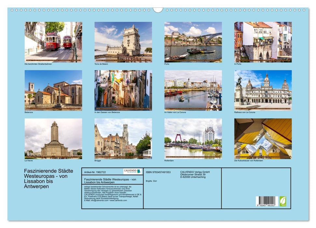Select the Rathaus von La Coruna photo
Image resolution: width=316 pixels, height=228 pixels.
pos(263,90)
